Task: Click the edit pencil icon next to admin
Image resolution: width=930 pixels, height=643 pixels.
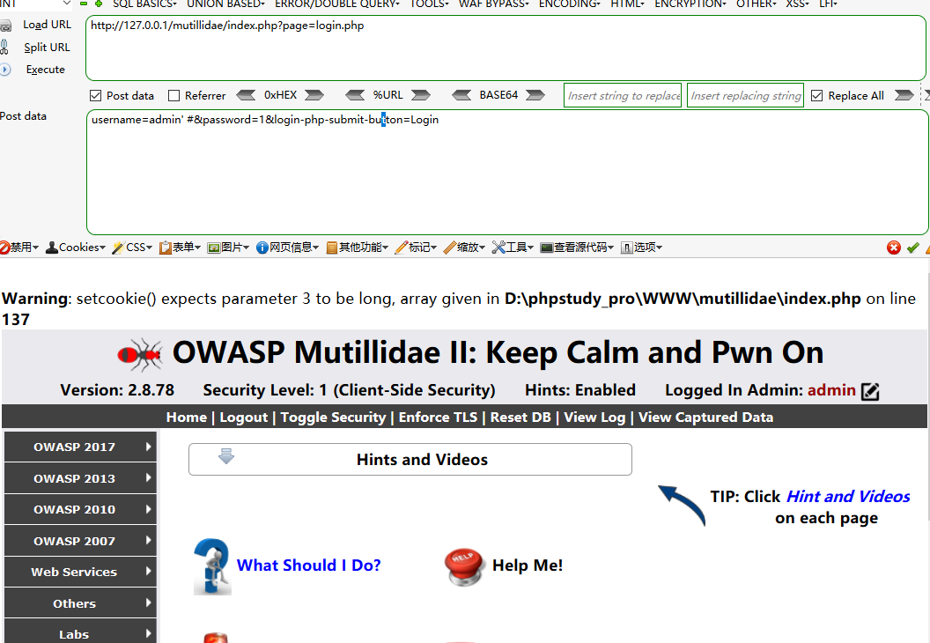Action: click(870, 391)
